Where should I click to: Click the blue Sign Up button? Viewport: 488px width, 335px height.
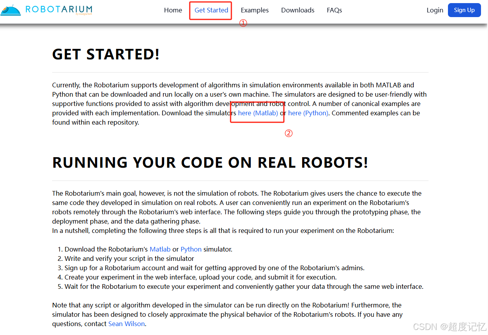pos(464,10)
